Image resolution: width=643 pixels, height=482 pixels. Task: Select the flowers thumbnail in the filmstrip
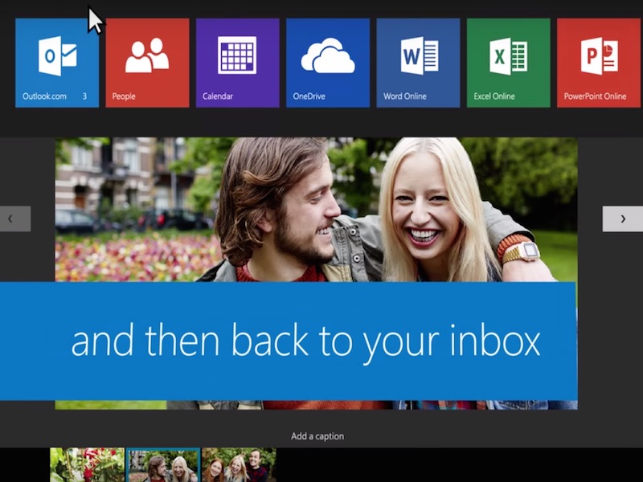click(87, 465)
